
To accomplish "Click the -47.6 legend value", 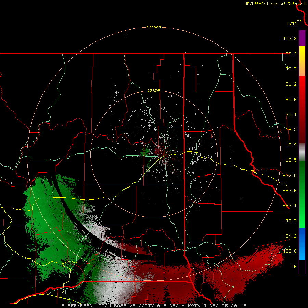I will (x=290, y=191).
